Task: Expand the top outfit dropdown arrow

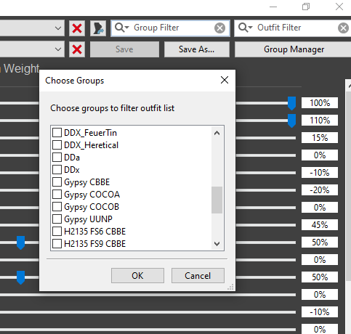Action: (58, 28)
